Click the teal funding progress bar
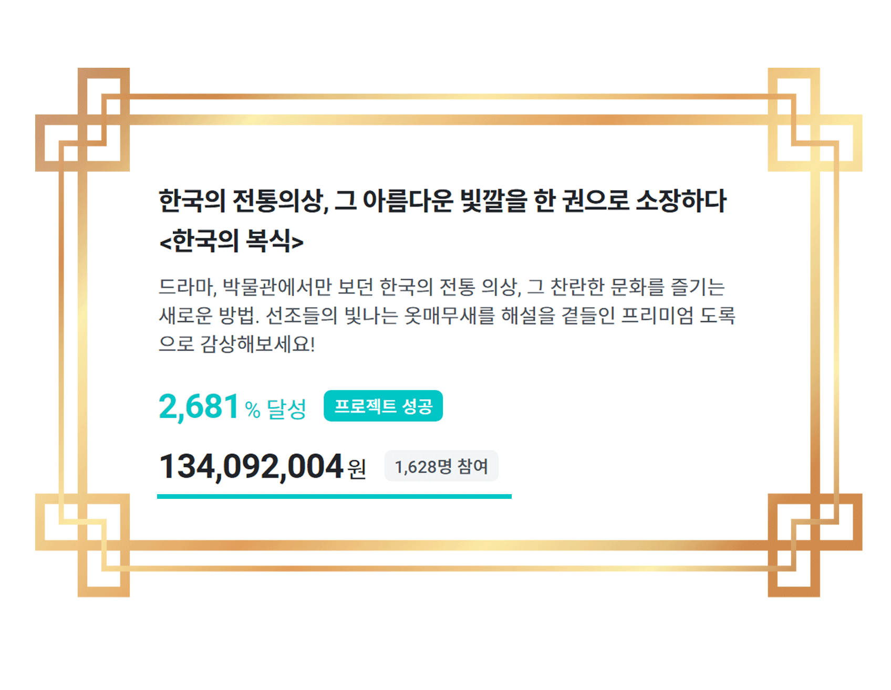The height and width of the screenshot is (690, 891). click(334, 496)
